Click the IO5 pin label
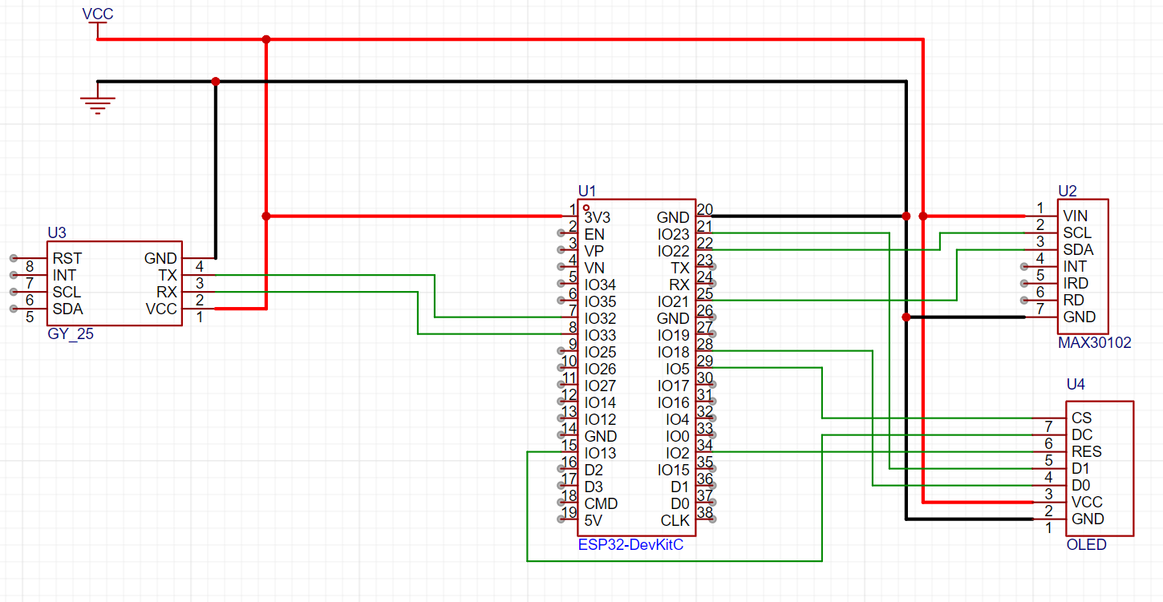The image size is (1163, 602). coord(678,369)
